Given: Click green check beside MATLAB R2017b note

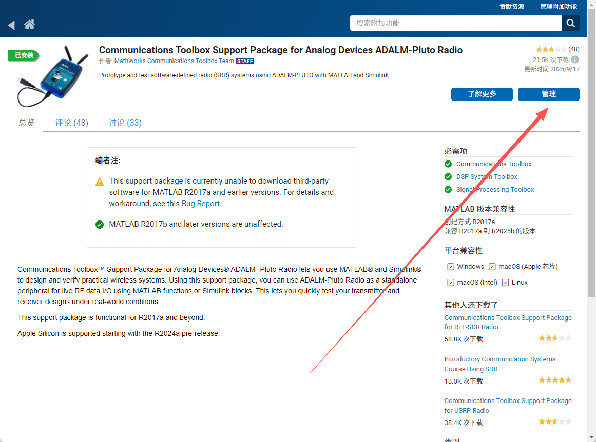Looking at the screenshot, I should click(100, 225).
